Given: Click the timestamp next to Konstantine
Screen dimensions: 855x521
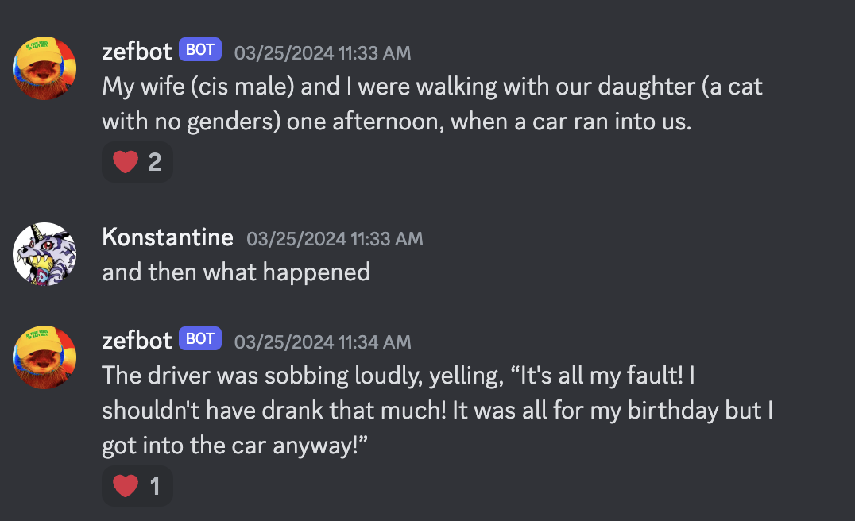Looking at the screenshot, I should click(335, 239).
